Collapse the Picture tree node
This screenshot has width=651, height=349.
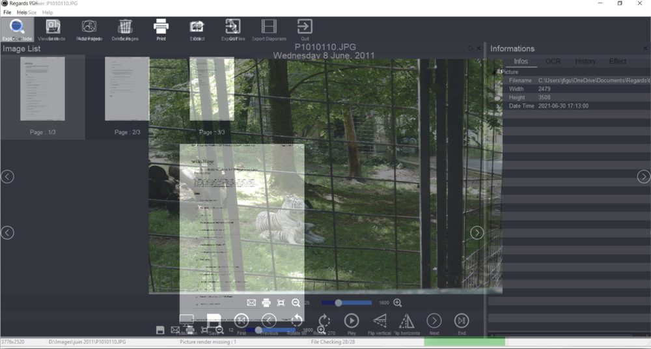tap(495, 72)
